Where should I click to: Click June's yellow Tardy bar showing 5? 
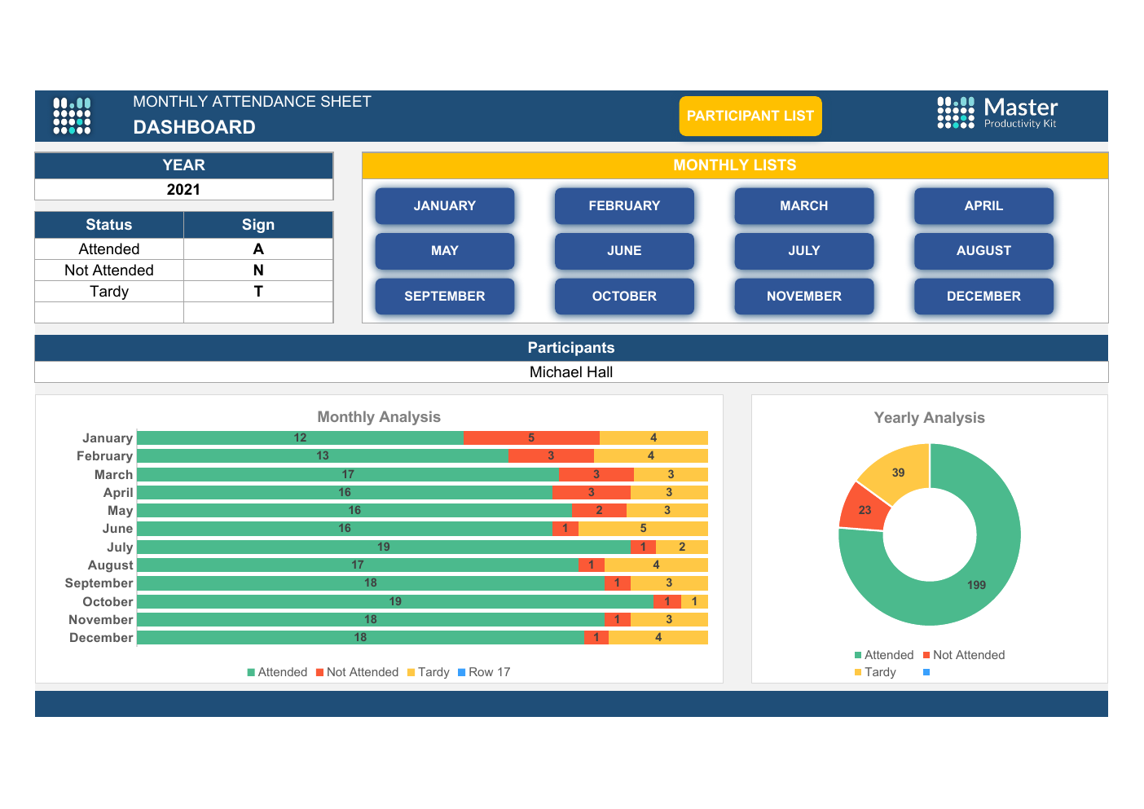click(643, 528)
